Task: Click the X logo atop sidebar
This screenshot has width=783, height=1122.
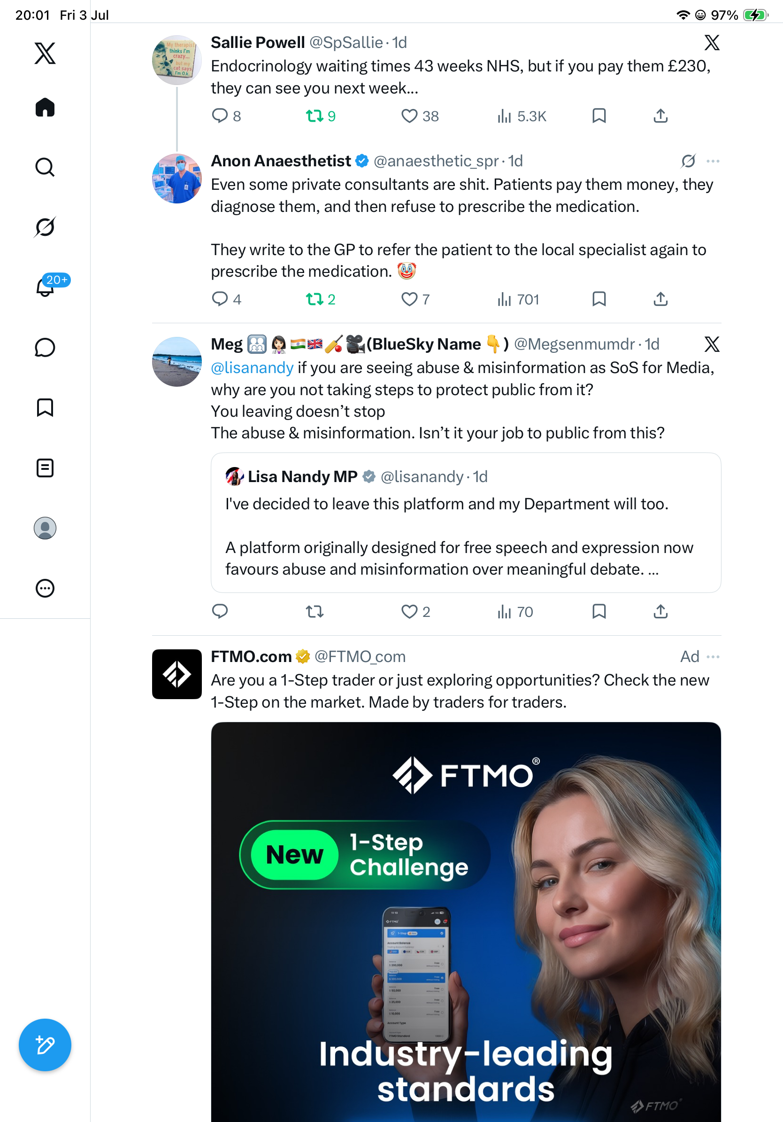Action: (45, 53)
